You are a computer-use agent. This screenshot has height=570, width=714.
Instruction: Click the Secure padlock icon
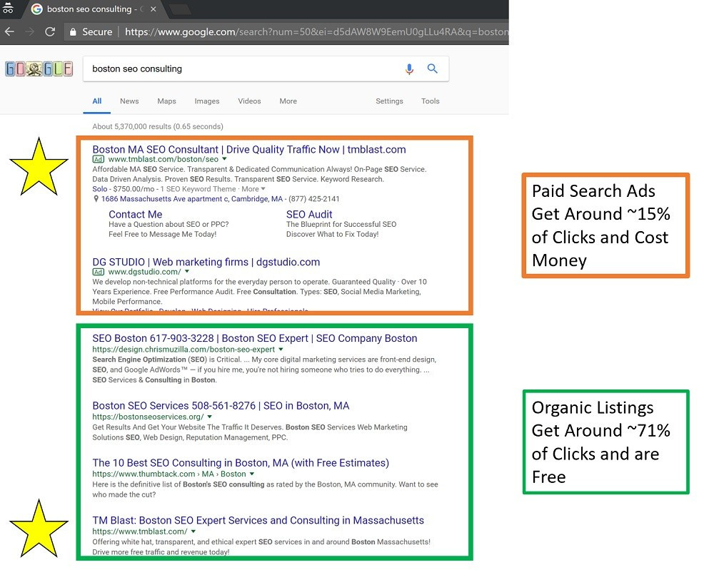pos(73,32)
